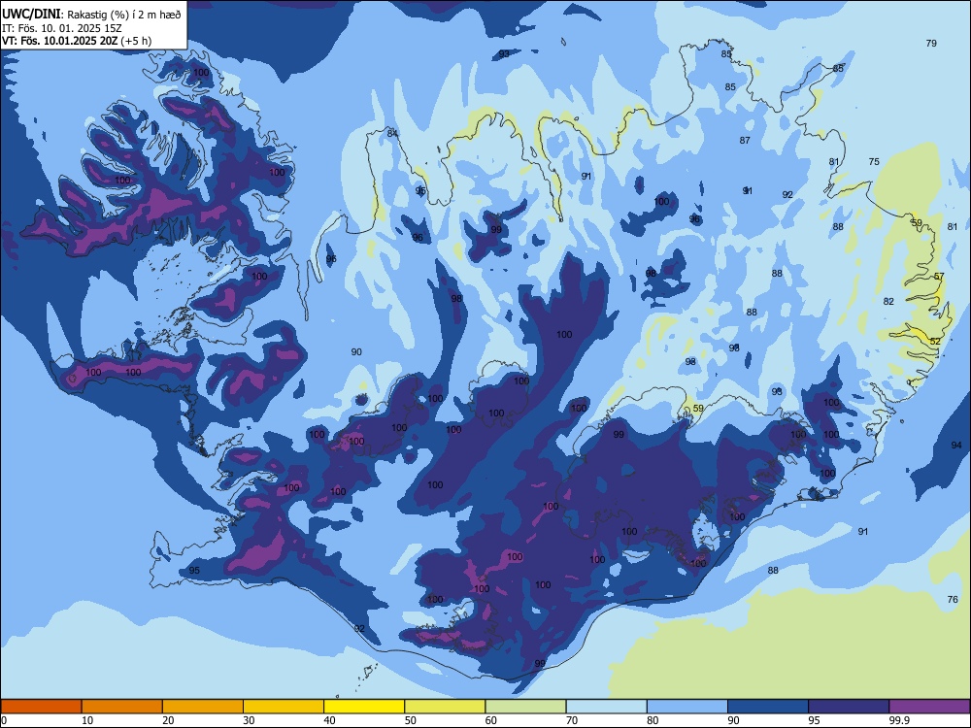Click the humidity value '79' on the map
Viewport: 971px width, 728px height.
click(931, 44)
